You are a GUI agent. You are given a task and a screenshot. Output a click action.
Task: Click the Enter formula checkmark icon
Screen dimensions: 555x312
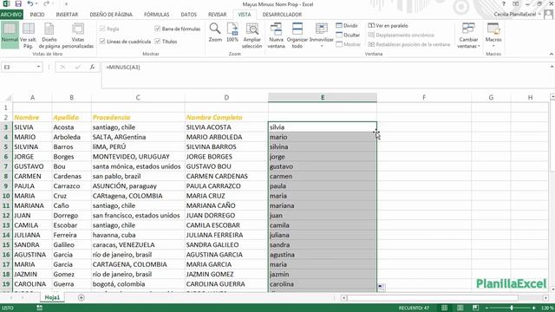coord(77,67)
